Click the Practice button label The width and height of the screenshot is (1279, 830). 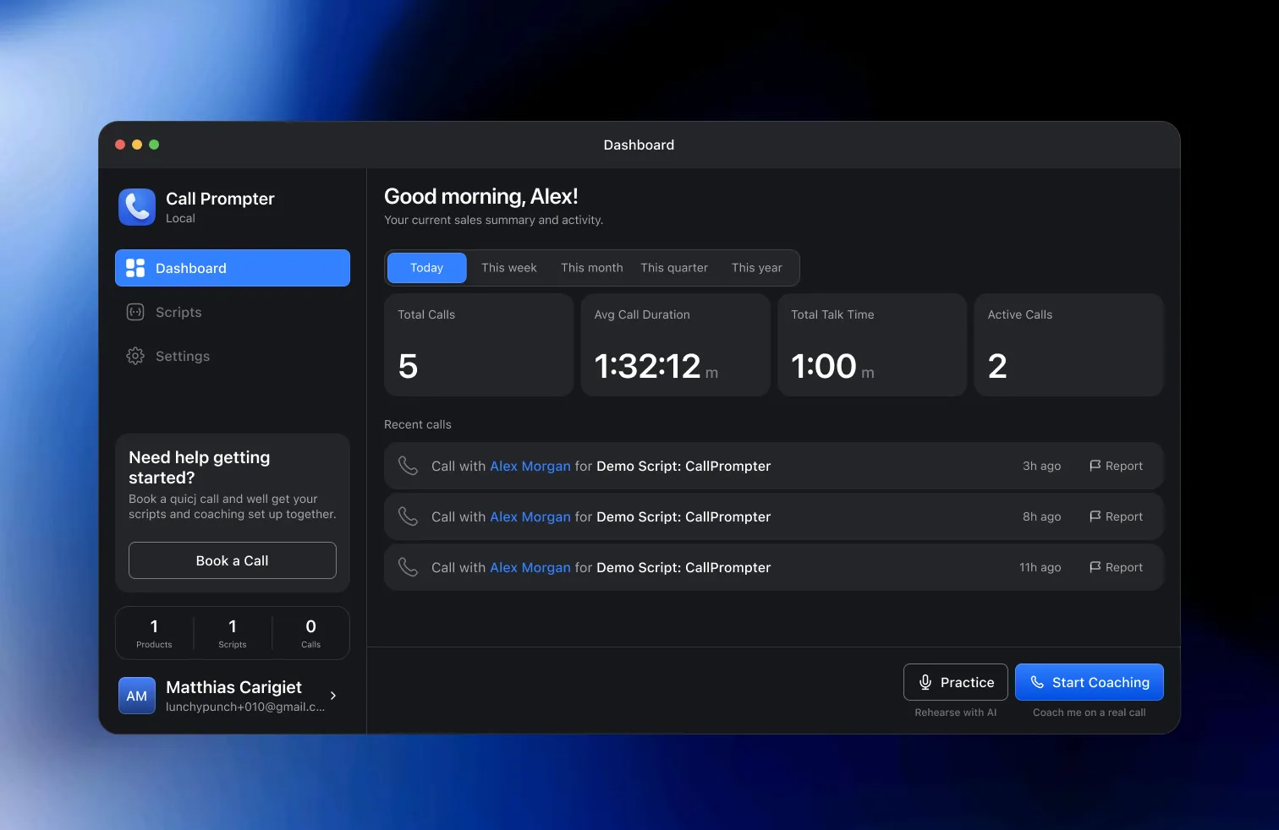pyautogui.click(x=968, y=682)
